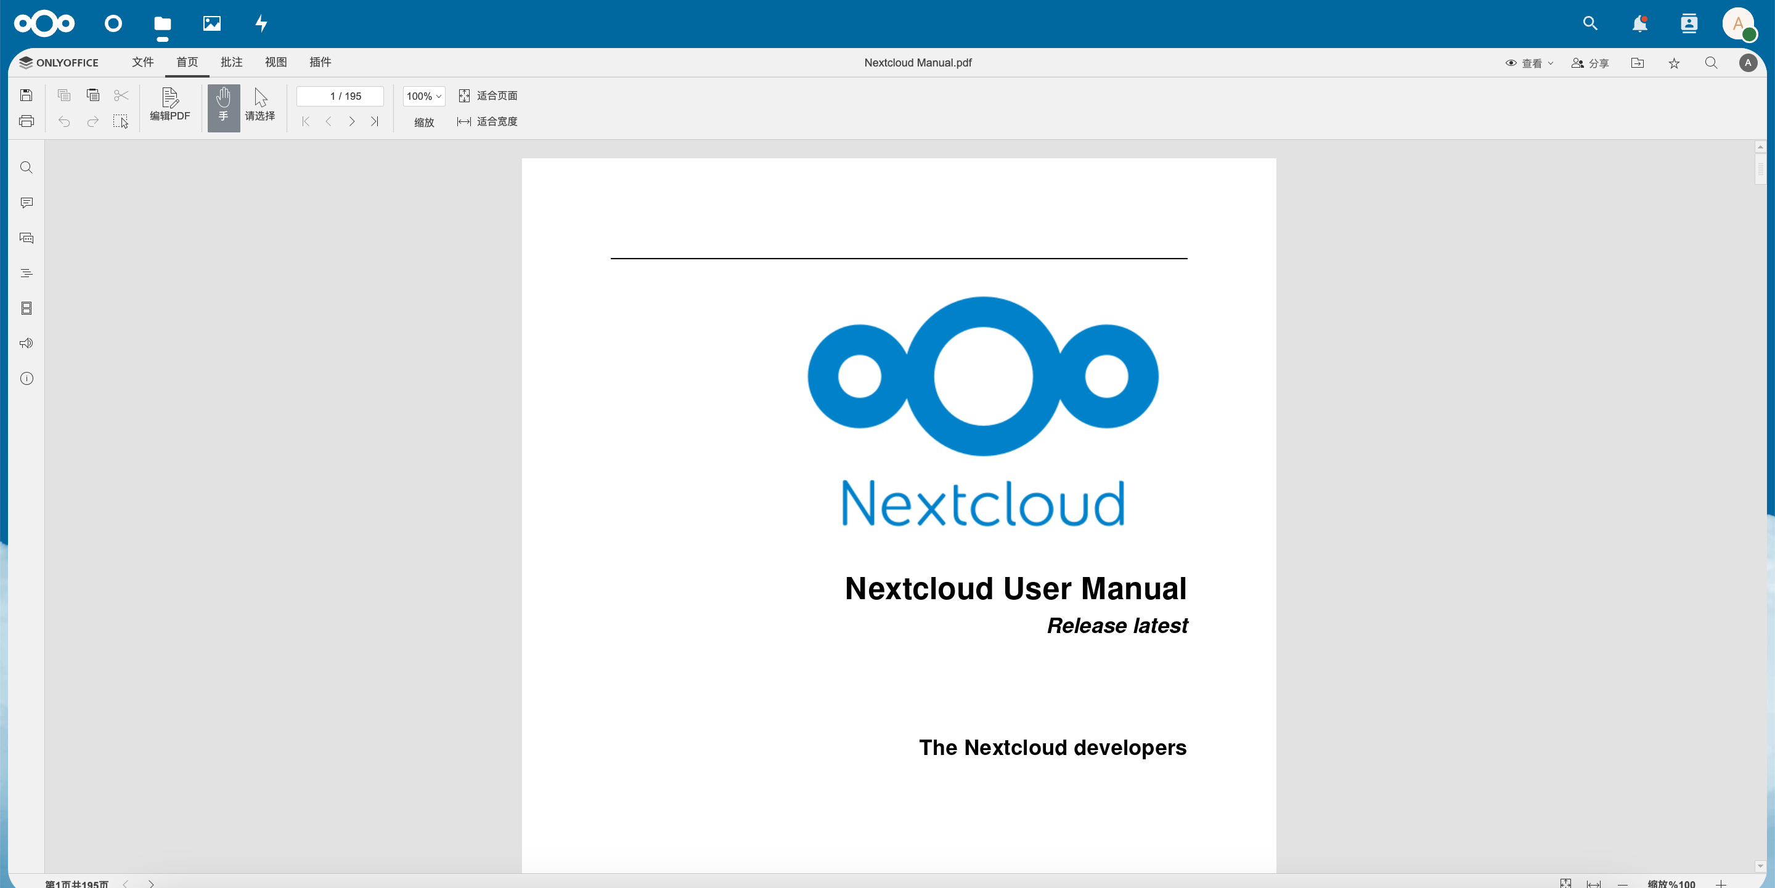Open the left sidebar Chat panel
Viewport: 1775px width, 888px height.
coord(26,238)
